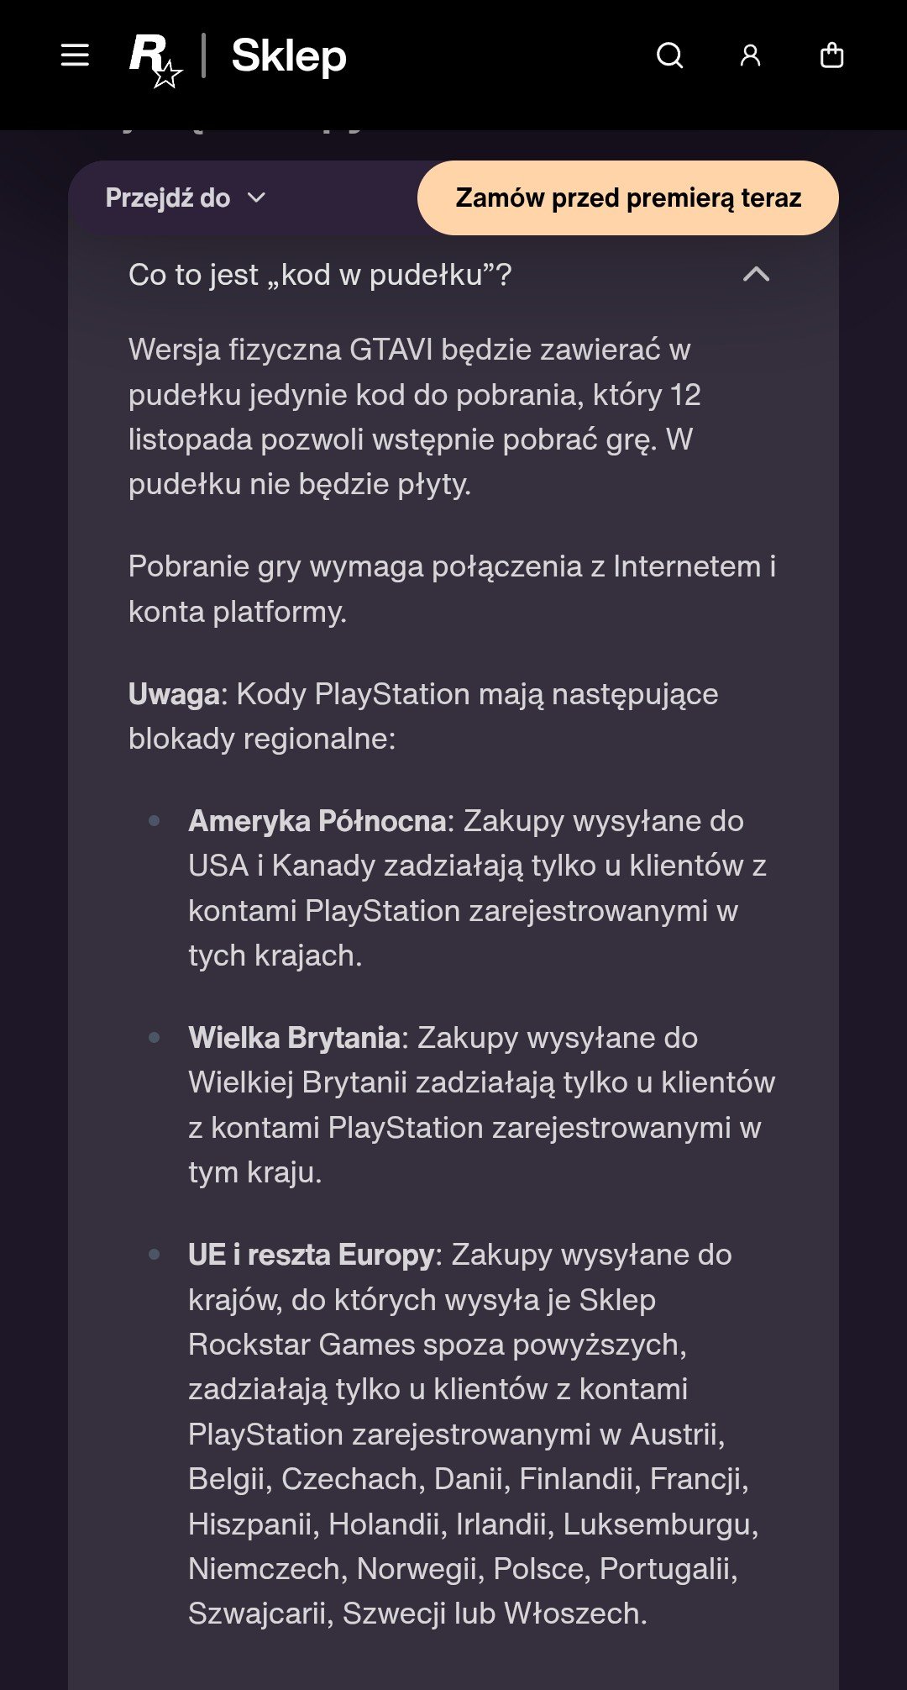Collapse the „kod w pudełku” question
Image resolution: width=907 pixels, height=1690 pixels.
point(449,275)
